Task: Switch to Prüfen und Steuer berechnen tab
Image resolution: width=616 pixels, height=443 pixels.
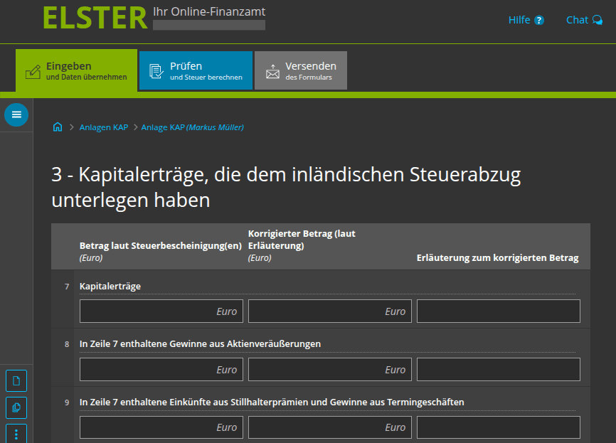Action: [x=196, y=70]
